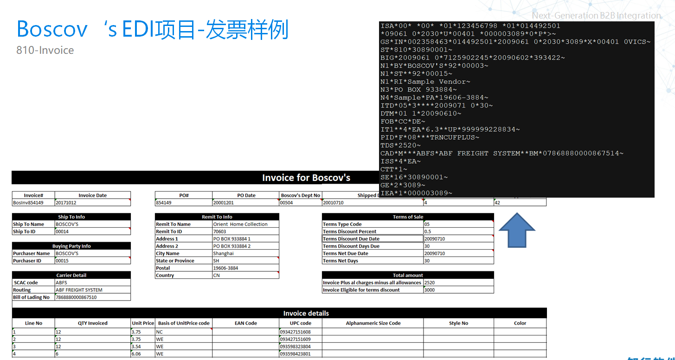Screen dimensions: 675x360
Task: Select the EDI line "IEA*1*000003089~"
Action: click(416, 193)
